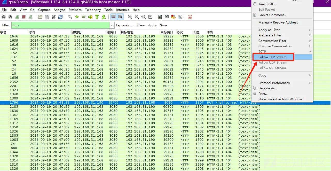Select Print... in context menu
Screen dimensions: 331x171
(x=282, y=94)
